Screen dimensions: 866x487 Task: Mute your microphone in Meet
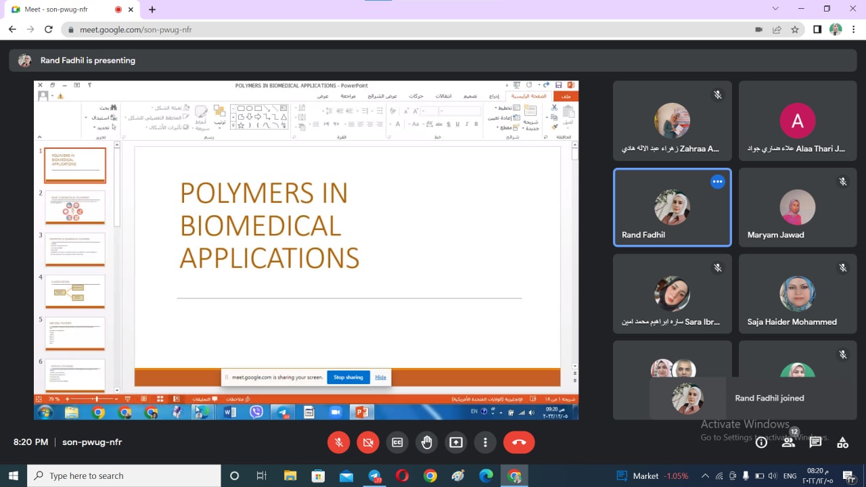[338, 442]
